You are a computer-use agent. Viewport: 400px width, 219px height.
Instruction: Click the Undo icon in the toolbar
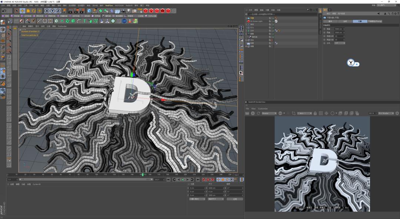point(4,11)
